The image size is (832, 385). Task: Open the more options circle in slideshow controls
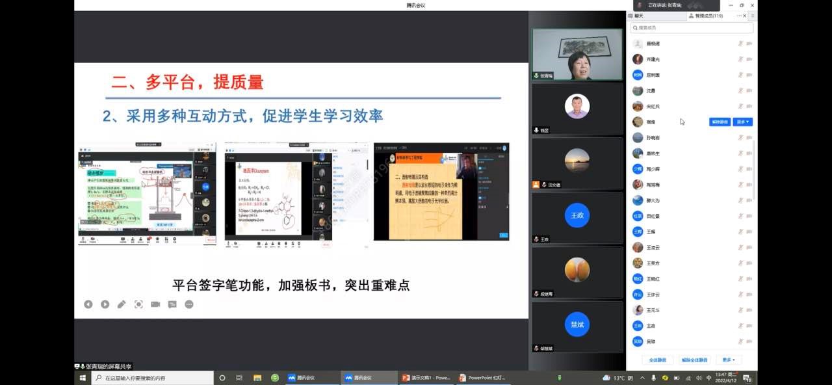coord(189,304)
